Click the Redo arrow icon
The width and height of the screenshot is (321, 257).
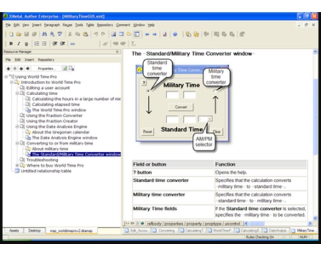click(103, 34)
